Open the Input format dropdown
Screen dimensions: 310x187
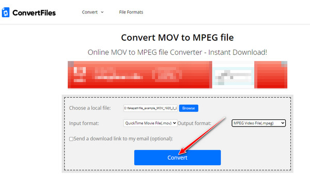150,123
